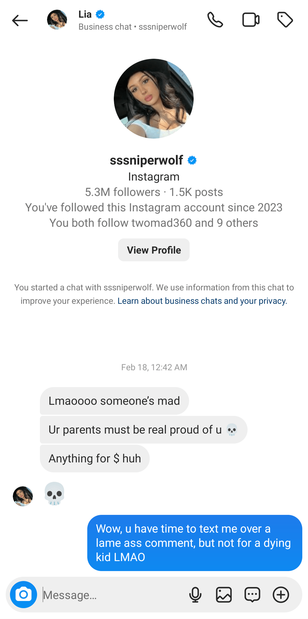
Task: Tap the Lia name in header
Action: tap(85, 14)
